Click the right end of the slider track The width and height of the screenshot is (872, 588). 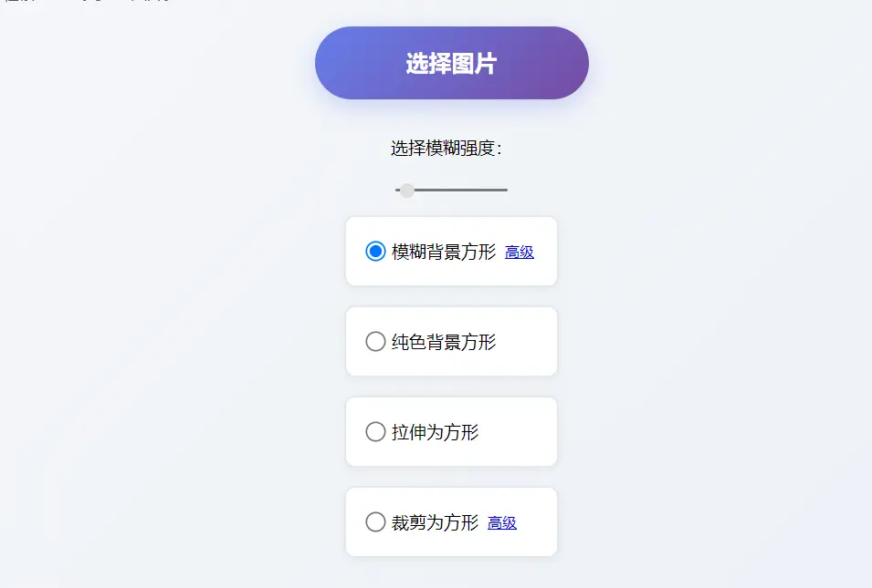[507, 190]
